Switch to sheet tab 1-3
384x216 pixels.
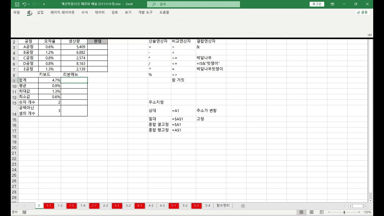pyautogui.click(x=71, y=206)
